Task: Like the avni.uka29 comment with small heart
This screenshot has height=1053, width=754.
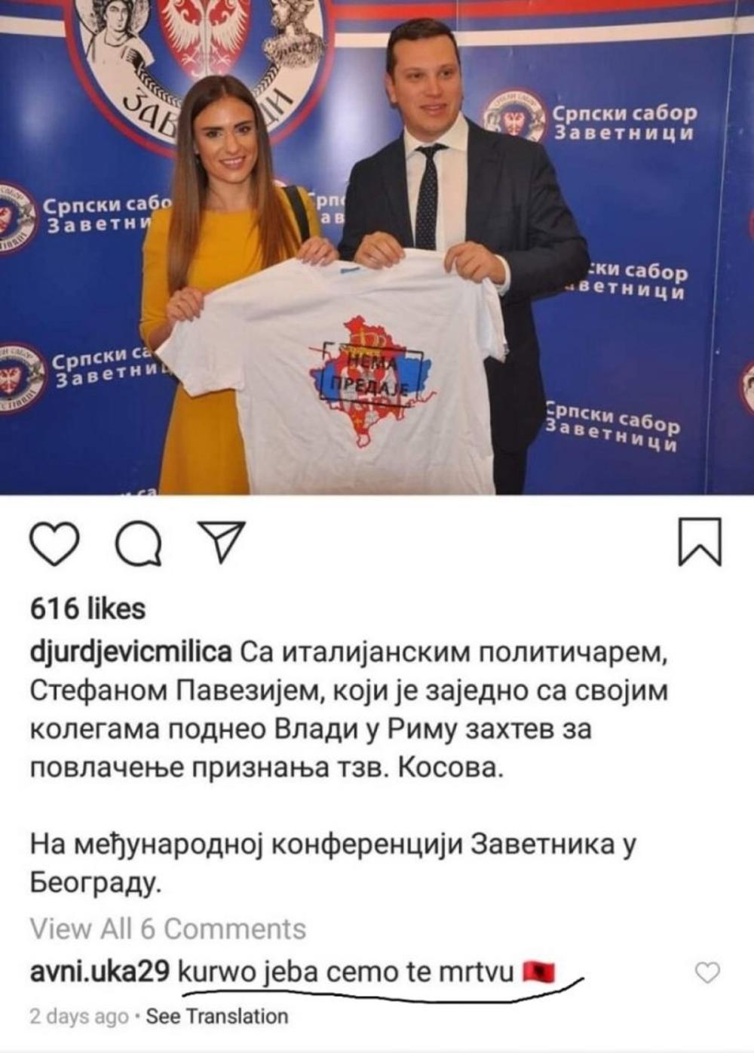Action: (706, 973)
